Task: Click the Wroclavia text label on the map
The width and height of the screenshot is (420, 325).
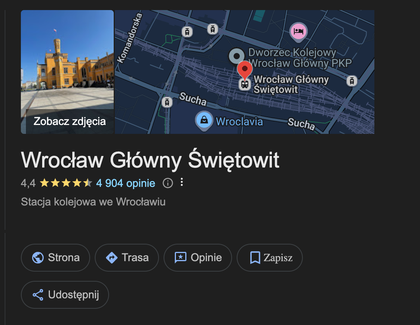Action: pos(239,122)
